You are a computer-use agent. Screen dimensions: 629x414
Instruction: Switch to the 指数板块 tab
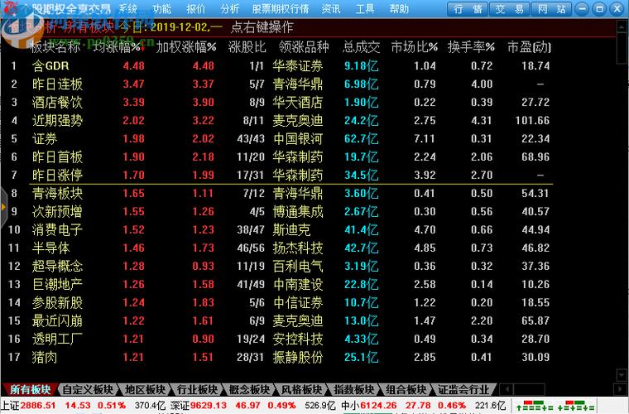click(354, 389)
